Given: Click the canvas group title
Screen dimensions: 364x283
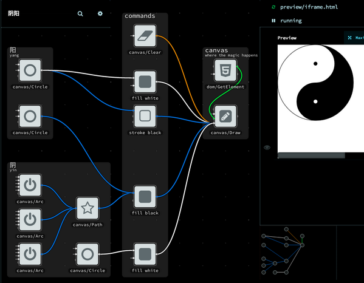Looking at the screenshot, I should pyautogui.click(x=216, y=50).
